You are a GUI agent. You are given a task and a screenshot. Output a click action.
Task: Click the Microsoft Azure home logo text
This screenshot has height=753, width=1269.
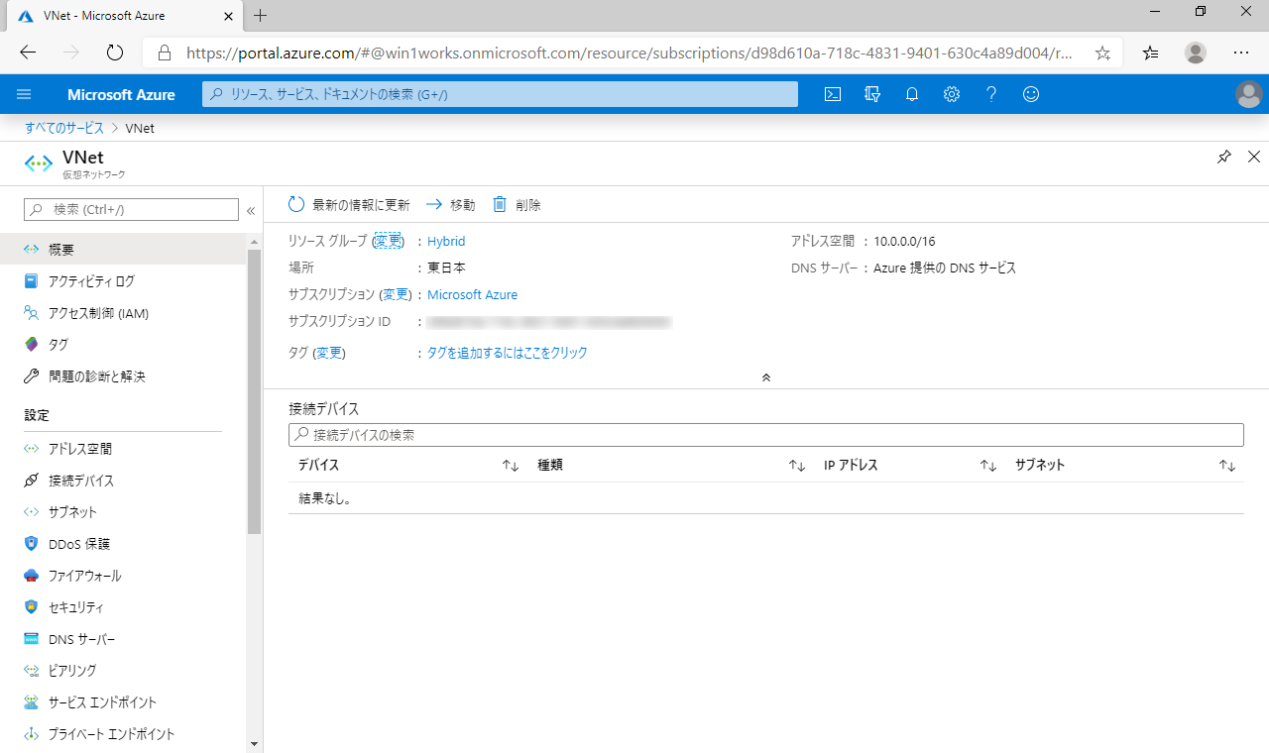(x=121, y=94)
